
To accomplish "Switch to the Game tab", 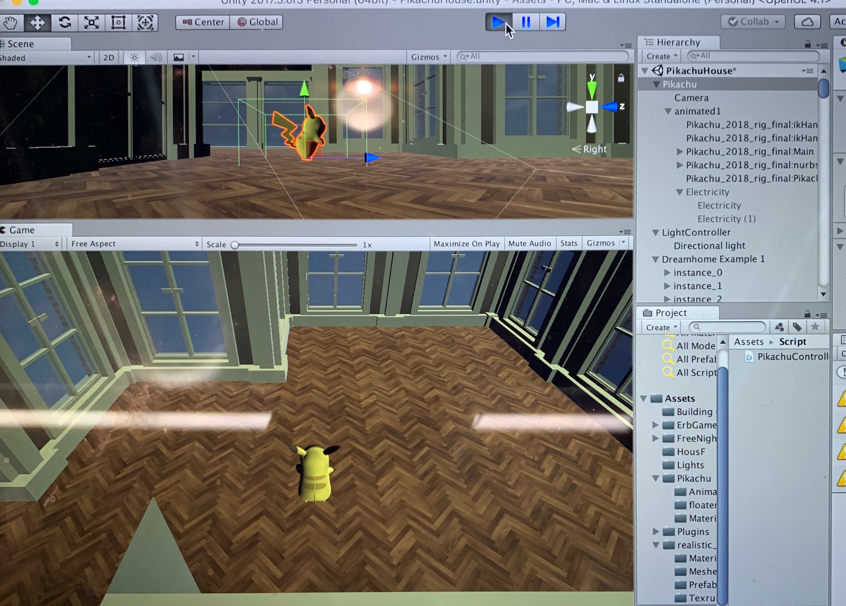I will coord(22,230).
